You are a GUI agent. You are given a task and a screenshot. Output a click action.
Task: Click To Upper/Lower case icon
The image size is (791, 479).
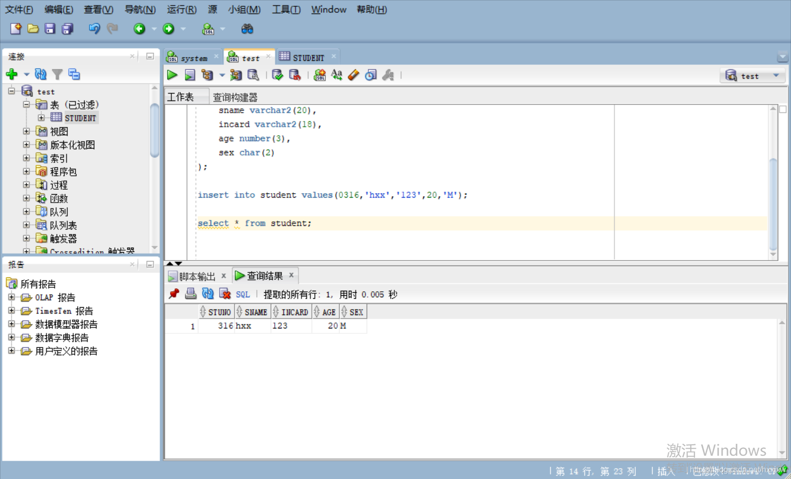337,75
